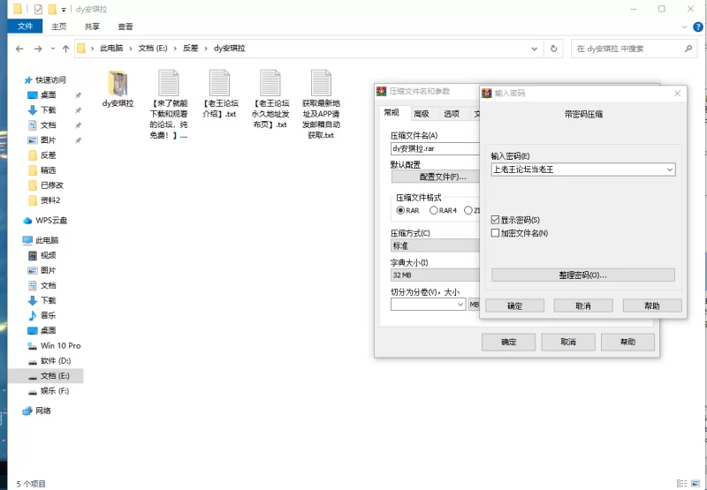Confirm password with 确定 button
The width and height of the screenshot is (707, 490).
515,305
